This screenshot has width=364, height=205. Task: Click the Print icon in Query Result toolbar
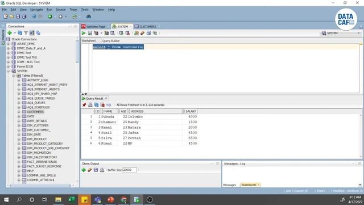(90, 105)
